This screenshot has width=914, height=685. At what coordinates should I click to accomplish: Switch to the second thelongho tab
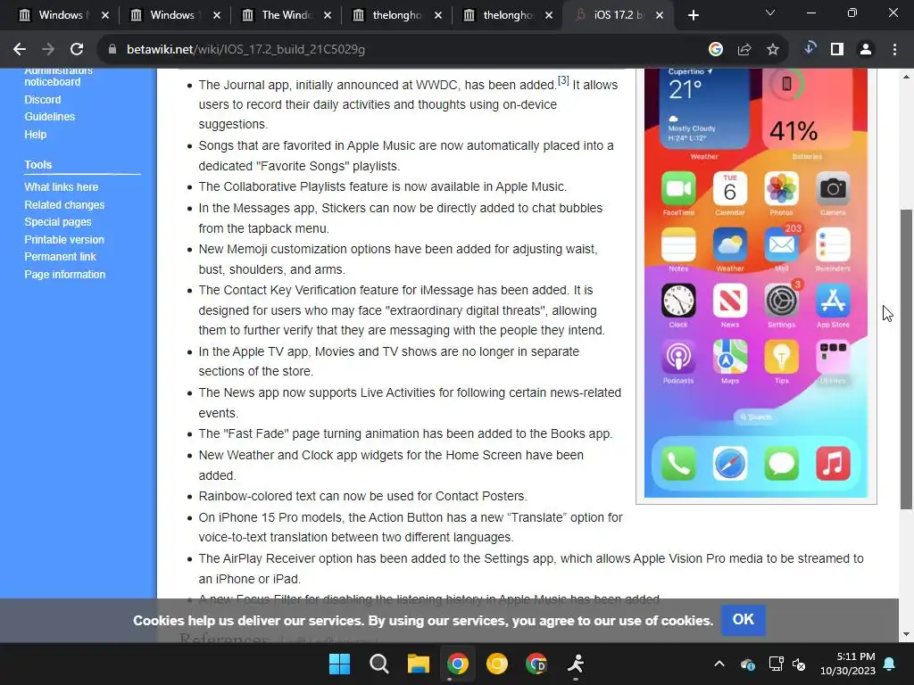[500, 15]
